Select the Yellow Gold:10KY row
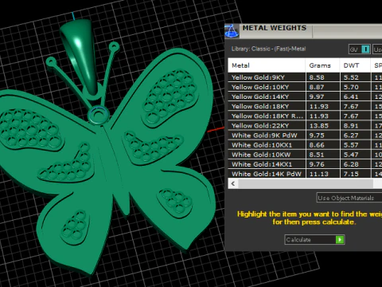Viewport: 382px width, 287px height. click(x=305, y=87)
